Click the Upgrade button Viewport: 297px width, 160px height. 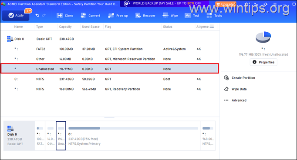tap(226, 4)
